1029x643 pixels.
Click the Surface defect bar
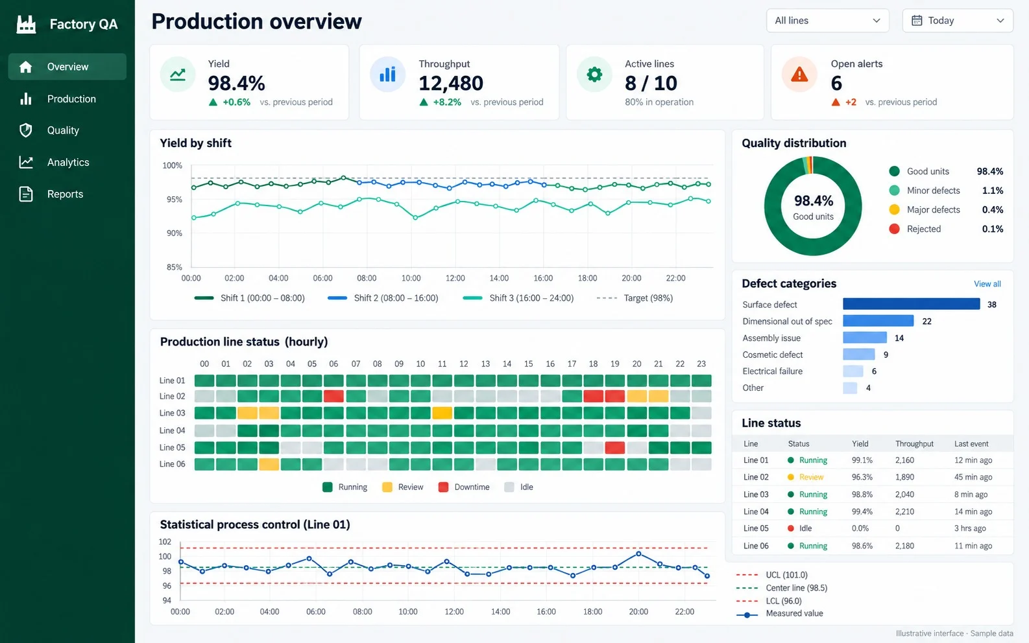[911, 304]
